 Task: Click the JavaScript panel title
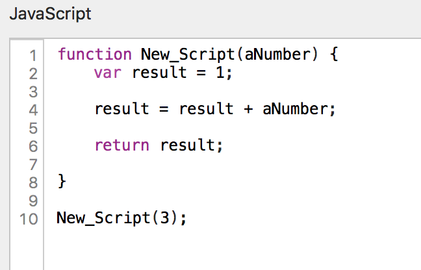pyautogui.click(x=50, y=14)
